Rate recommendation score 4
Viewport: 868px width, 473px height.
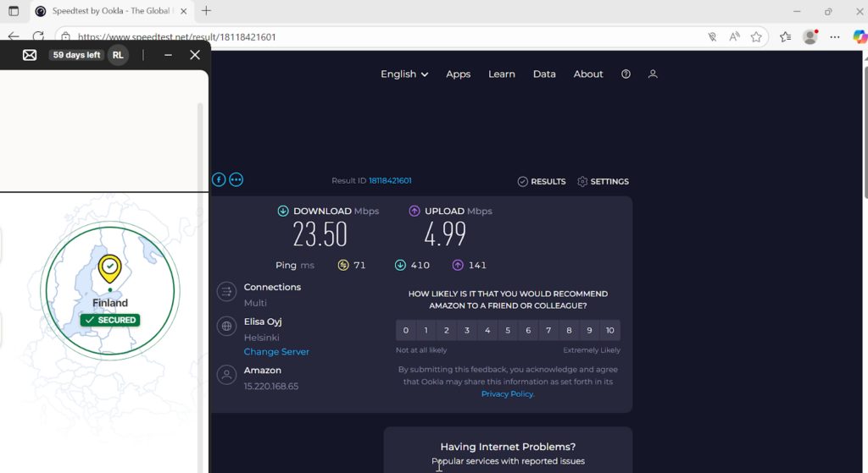pos(487,330)
